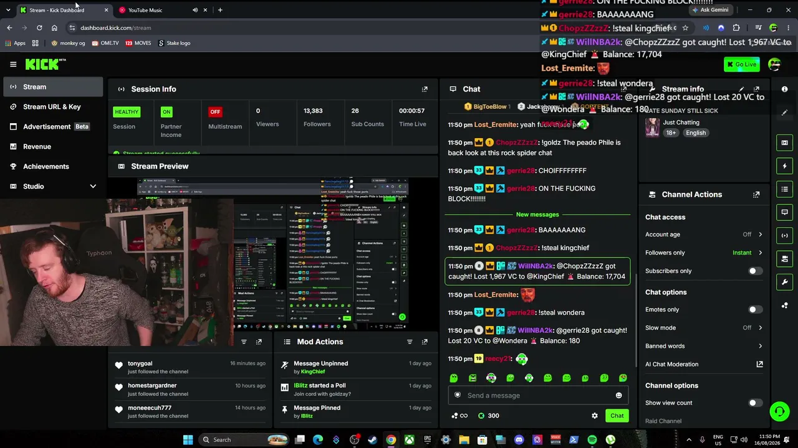Screen dimensions: 798x448
Task: Open a new browser tab
Action: (220, 10)
